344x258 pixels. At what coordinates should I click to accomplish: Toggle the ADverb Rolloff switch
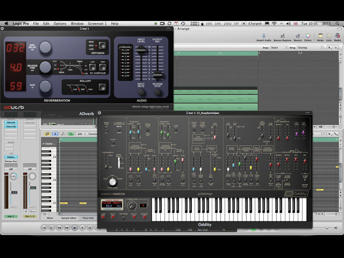coord(102,87)
